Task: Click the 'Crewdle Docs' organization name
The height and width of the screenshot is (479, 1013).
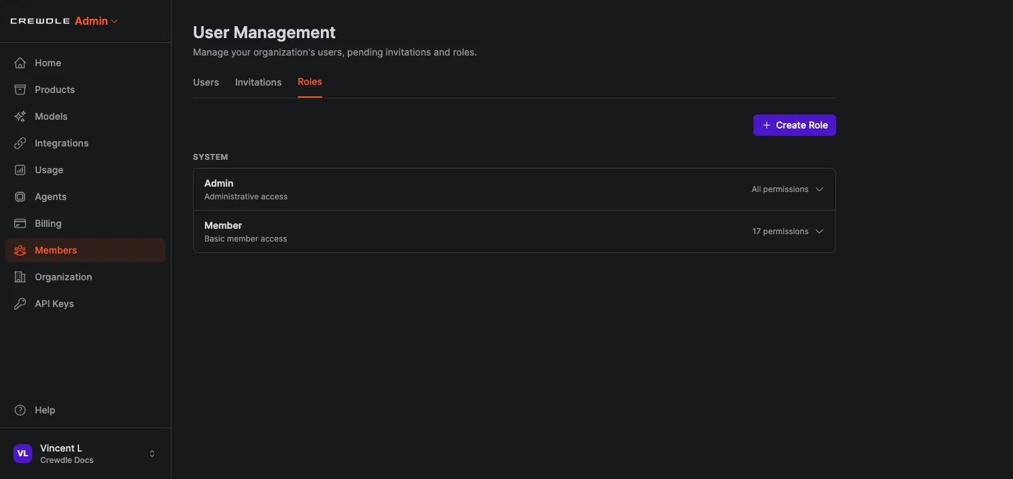Action: coord(67,460)
